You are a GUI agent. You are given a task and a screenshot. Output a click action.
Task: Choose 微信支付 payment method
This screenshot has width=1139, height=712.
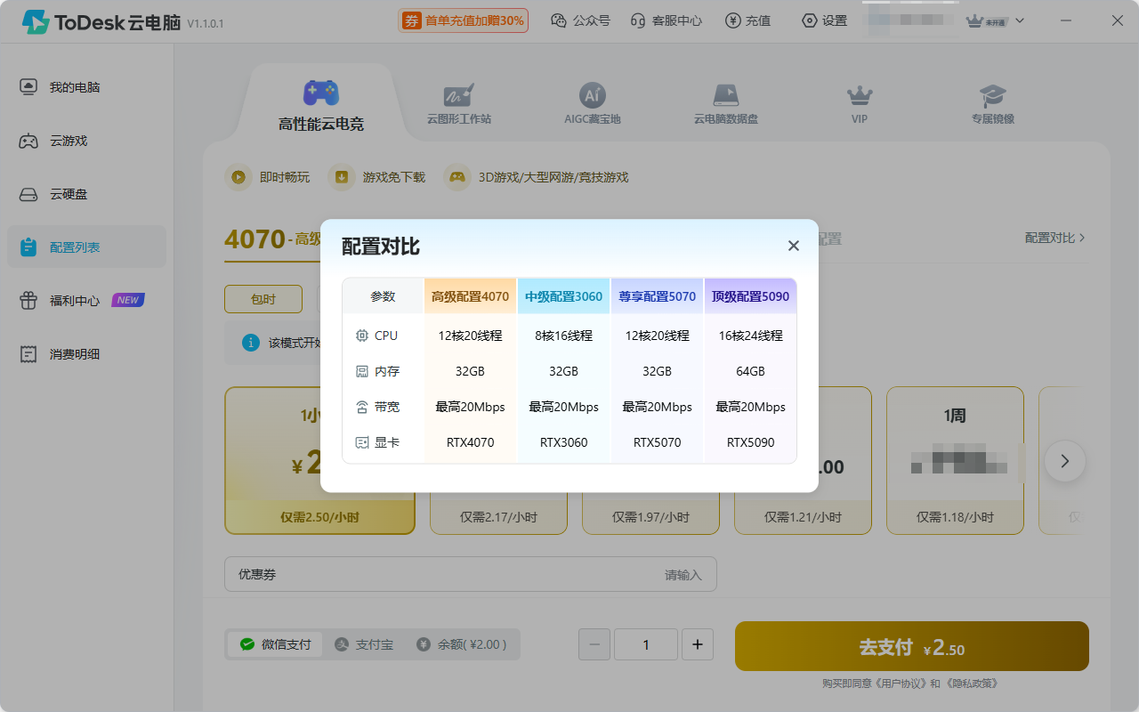click(276, 644)
